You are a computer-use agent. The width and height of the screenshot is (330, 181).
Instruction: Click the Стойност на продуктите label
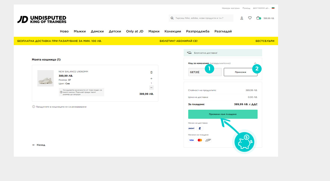coord(202,90)
